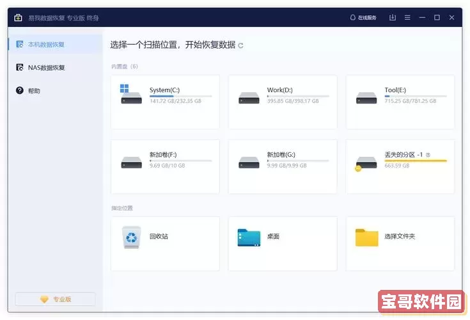Click the app logo icon in title bar
The image size is (470, 320).
coord(18,18)
